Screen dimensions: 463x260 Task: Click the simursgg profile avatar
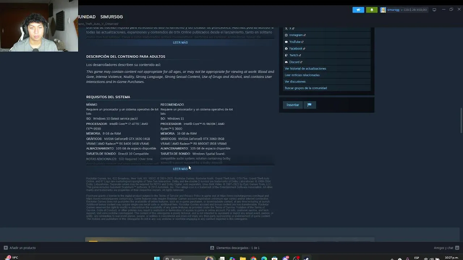click(383, 10)
